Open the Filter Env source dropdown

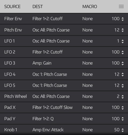pyautogui.click(x=13, y=19)
